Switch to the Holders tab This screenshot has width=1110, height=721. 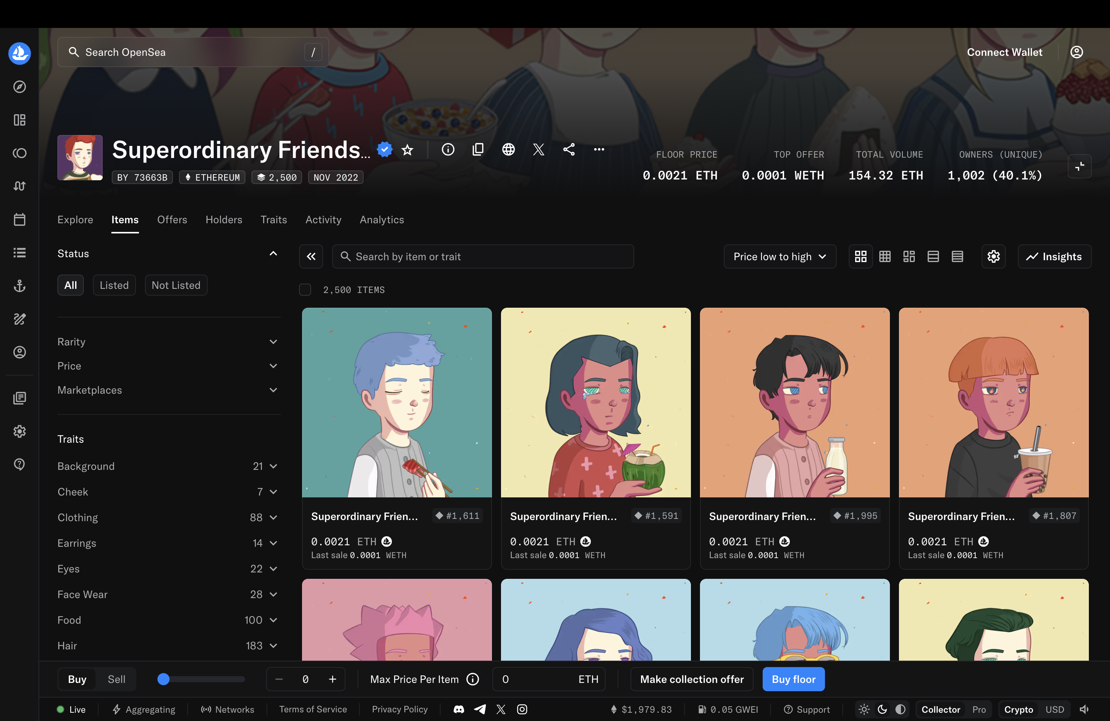[224, 220]
